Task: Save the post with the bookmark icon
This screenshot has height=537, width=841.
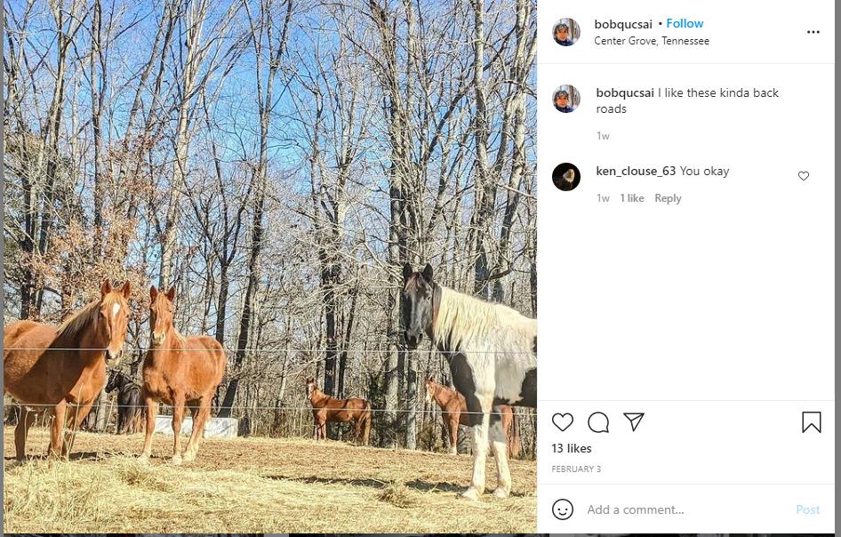Action: pos(811,422)
